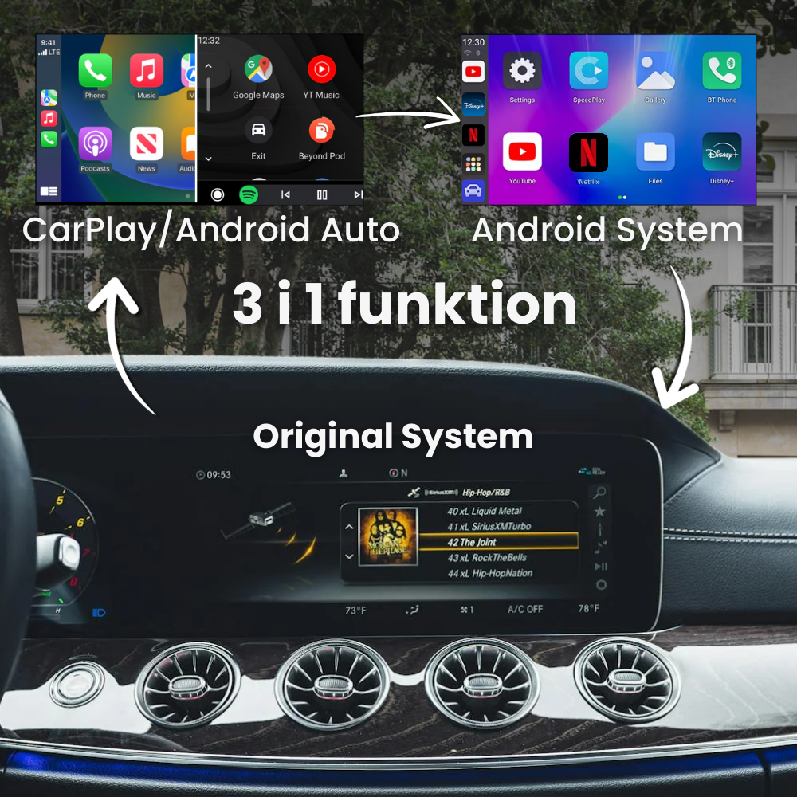Screen dimensions: 797x797
Task: Open the Music app in CarPlay grid
Action: pos(147,71)
